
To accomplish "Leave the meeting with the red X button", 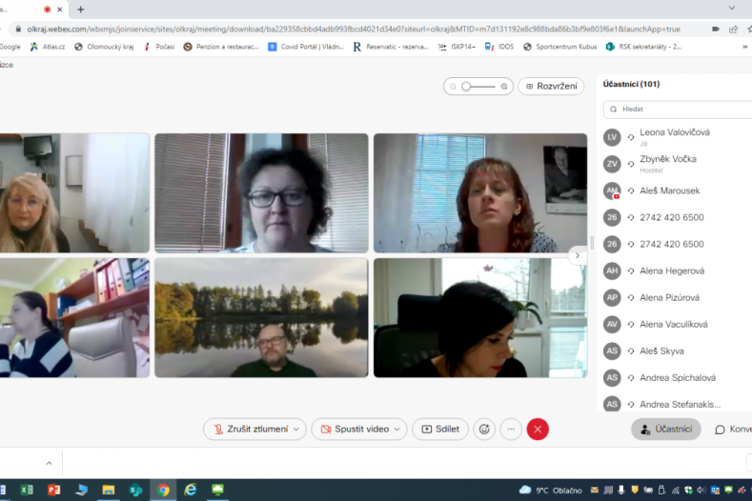I will point(538,430).
